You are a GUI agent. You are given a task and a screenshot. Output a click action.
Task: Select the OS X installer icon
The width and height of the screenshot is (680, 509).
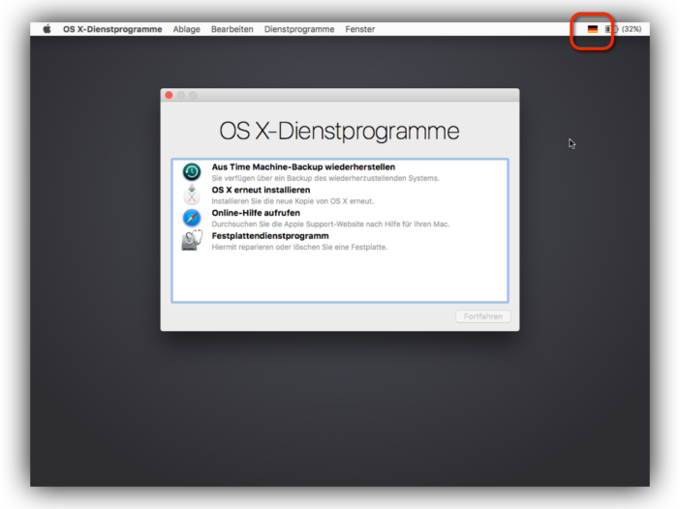pos(191,195)
